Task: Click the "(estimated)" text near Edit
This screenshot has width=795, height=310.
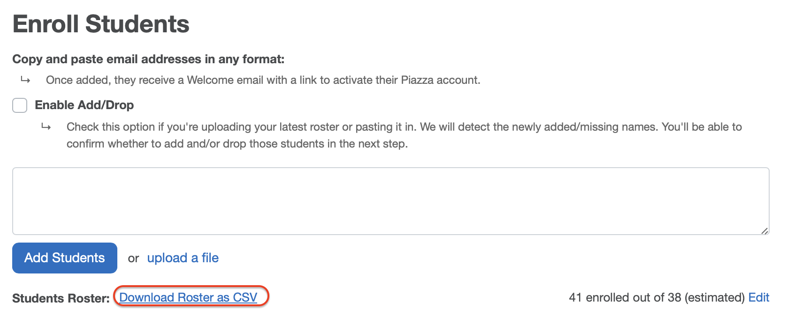Action: click(x=714, y=297)
